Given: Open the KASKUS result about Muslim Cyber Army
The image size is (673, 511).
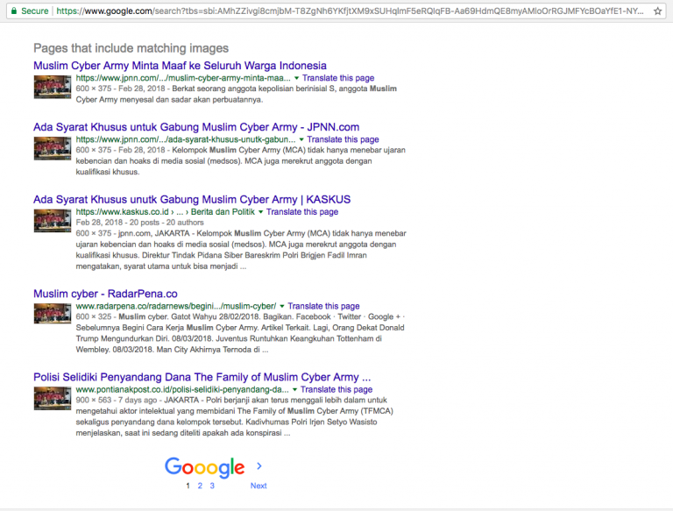Looking at the screenshot, I should pyautogui.click(x=192, y=200).
